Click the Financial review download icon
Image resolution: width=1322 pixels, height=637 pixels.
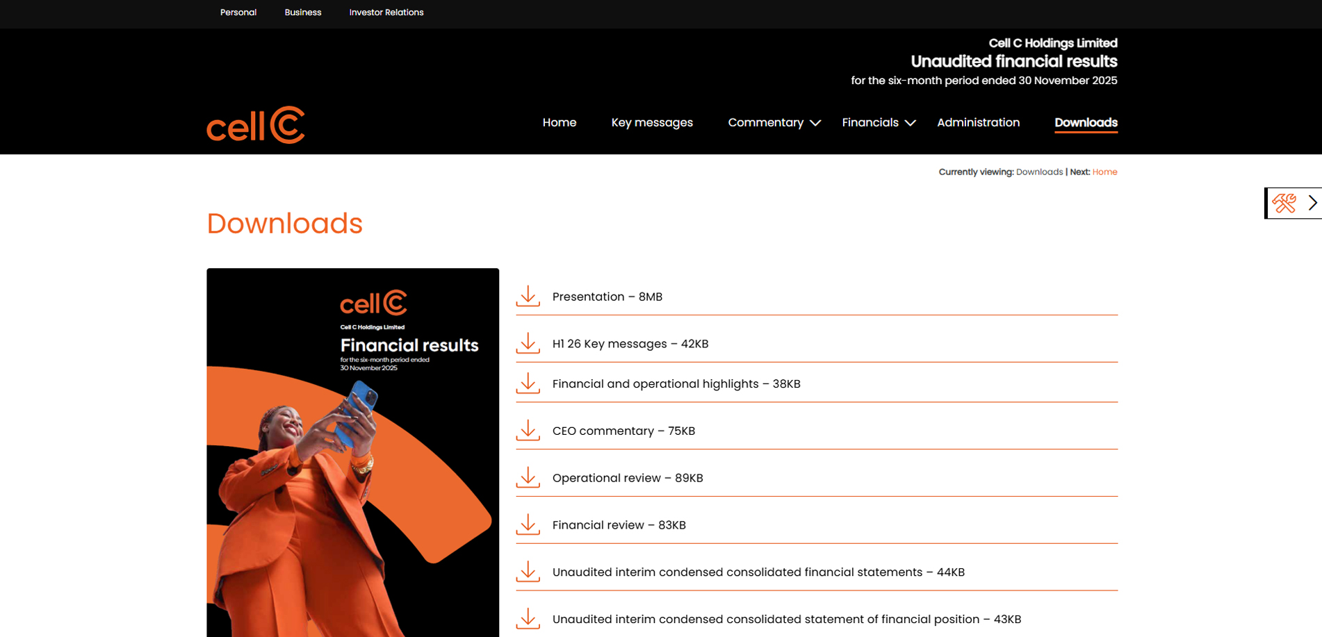pyautogui.click(x=528, y=524)
